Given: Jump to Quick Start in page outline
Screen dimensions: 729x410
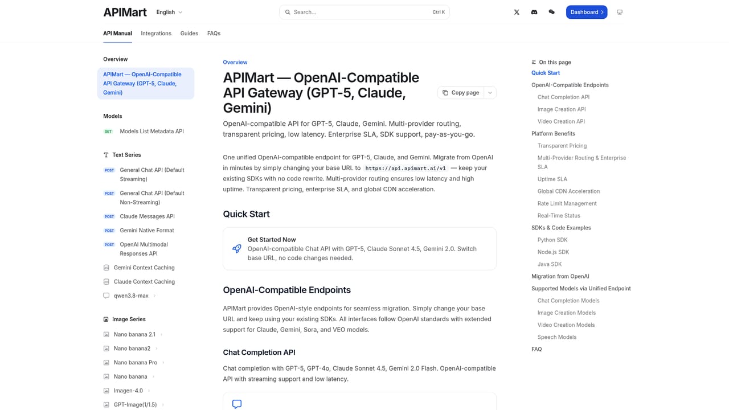Looking at the screenshot, I should coord(546,73).
